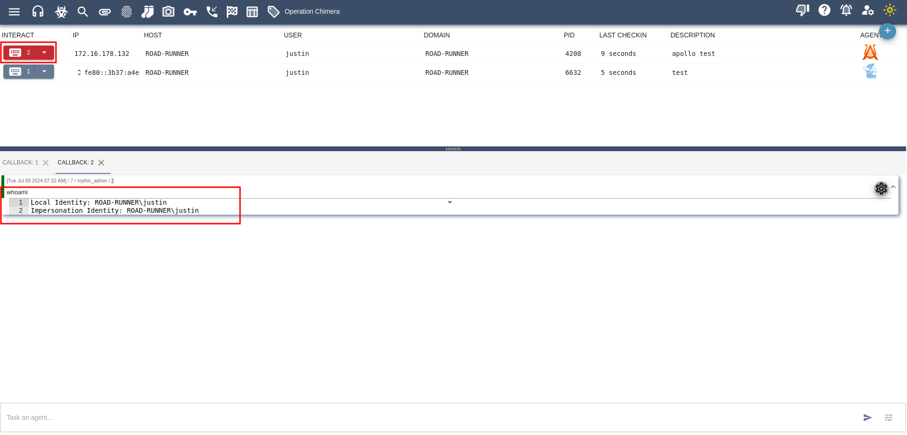Screen dimensions: 907x435
Task: Select the '9 seconds' checkin cell
Action: click(x=619, y=54)
